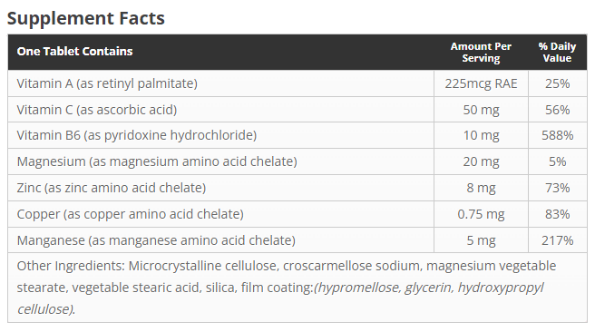Select the Copper amino acid chelate row

tap(297, 214)
